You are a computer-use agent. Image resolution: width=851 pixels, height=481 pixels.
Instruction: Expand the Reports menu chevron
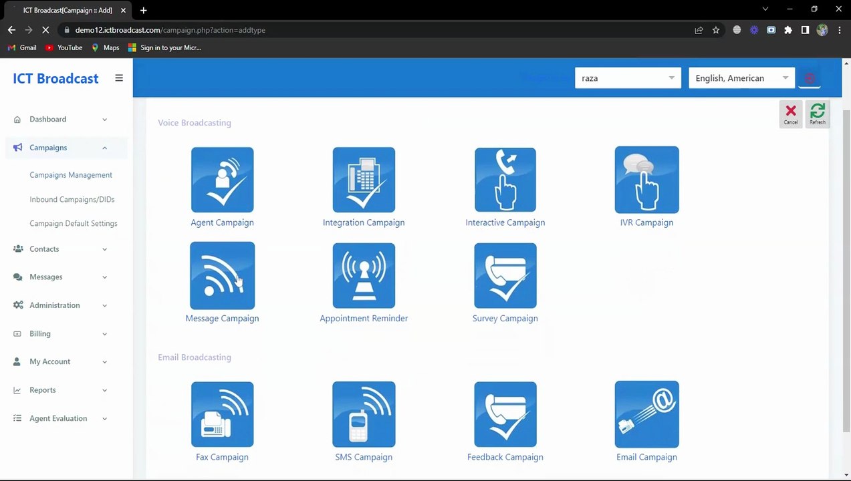click(x=104, y=390)
